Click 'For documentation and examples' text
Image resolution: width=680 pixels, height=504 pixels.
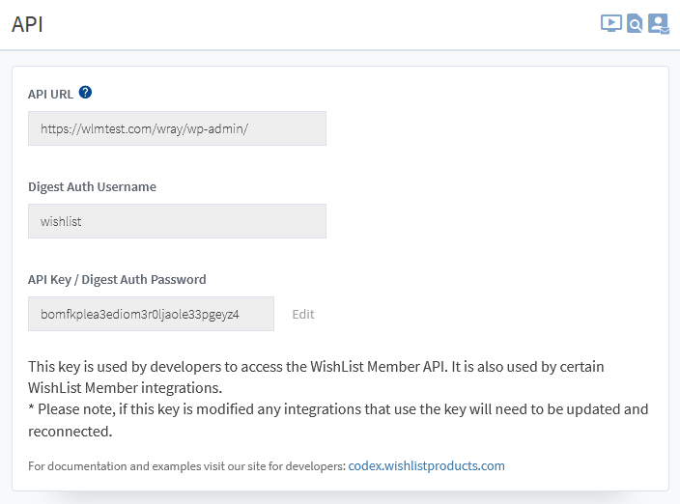[x=187, y=466]
